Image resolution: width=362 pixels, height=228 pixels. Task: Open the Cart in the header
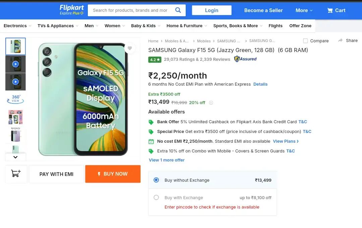[x=336, y=10]
